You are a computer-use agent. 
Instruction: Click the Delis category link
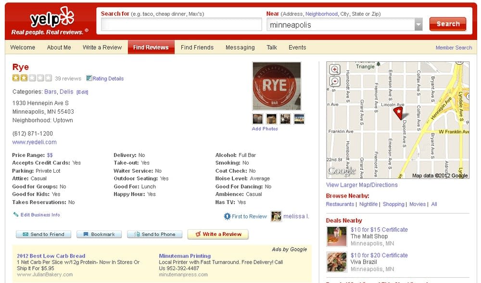66,92
